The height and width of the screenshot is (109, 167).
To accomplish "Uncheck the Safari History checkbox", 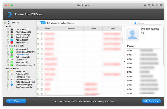I will coord(8,85).
